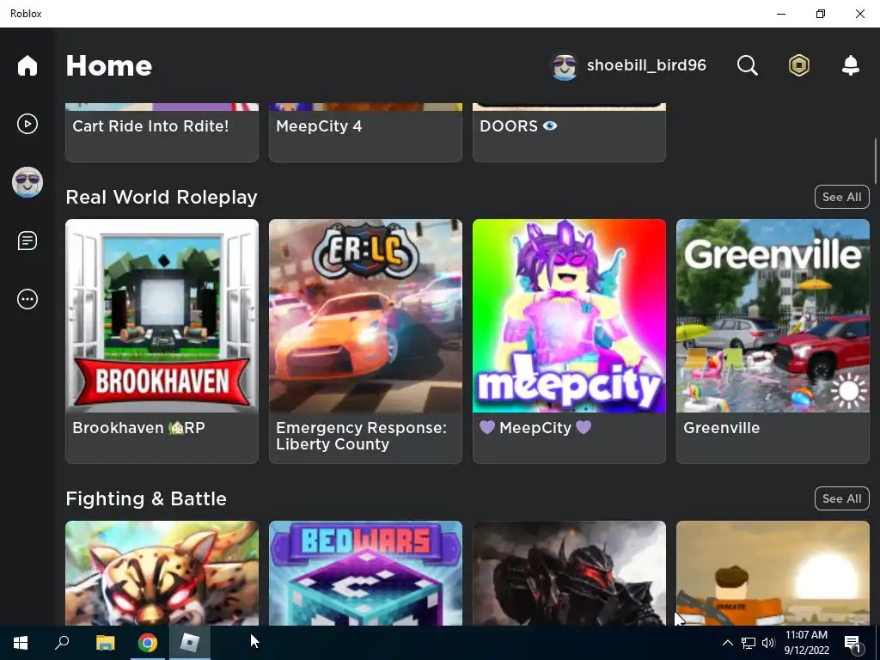The height and width of the screenshot is (660, 880).
Task: Click the Real World Roleplay section heading
Action: pyautogui.click(x=162, y=197)
